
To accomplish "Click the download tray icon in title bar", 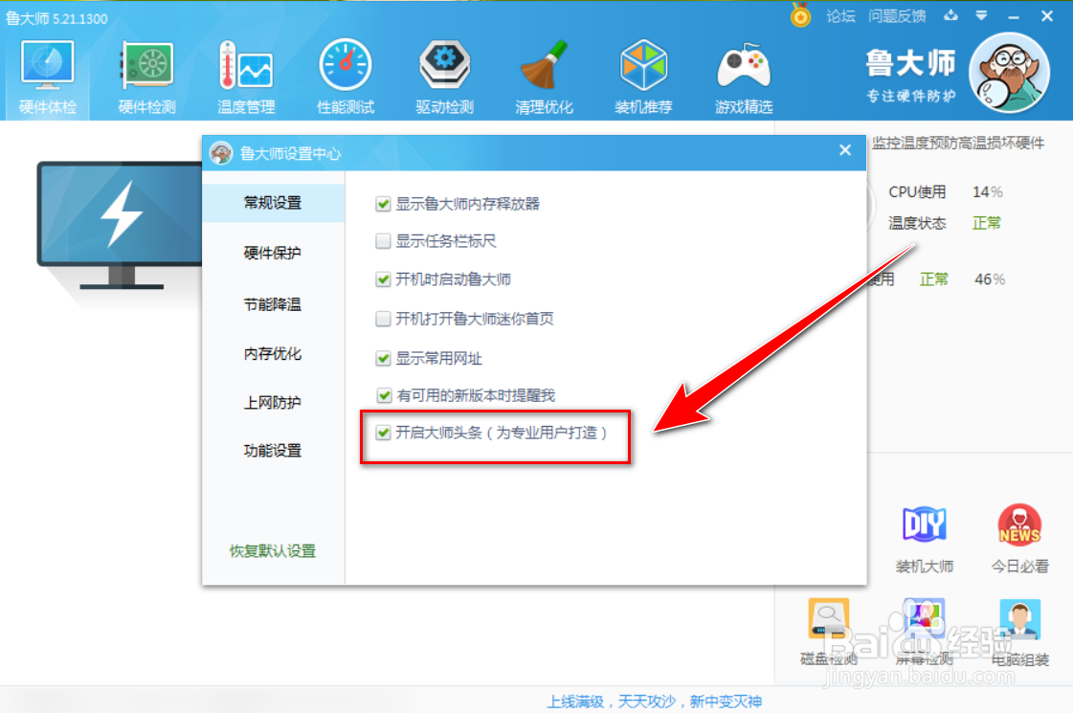I will click(x=950, y=15).
